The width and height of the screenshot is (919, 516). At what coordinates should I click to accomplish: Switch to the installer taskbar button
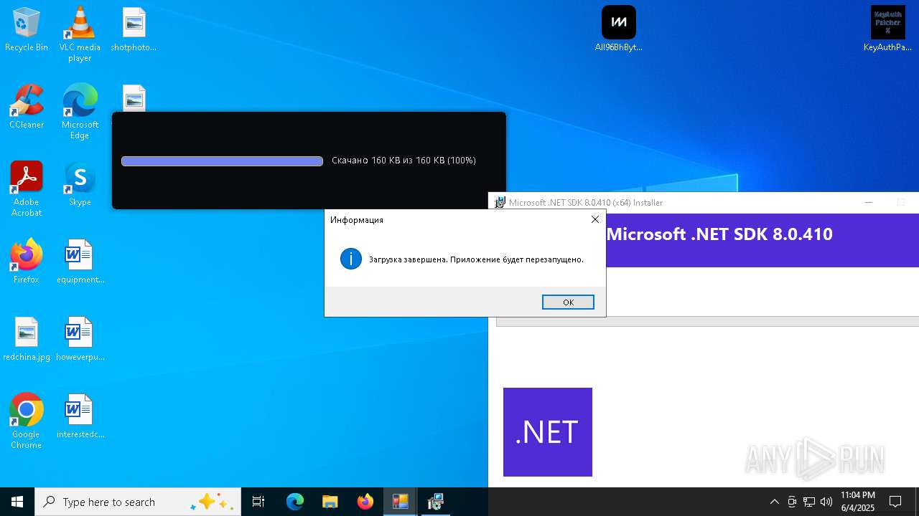click(436, 502)
